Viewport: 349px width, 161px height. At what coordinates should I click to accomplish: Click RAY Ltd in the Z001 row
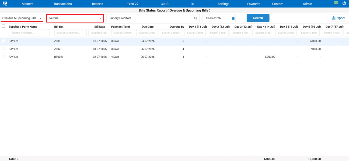[x=13, y=41]
